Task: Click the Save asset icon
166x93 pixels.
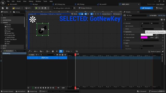Action: pos(3,8)
